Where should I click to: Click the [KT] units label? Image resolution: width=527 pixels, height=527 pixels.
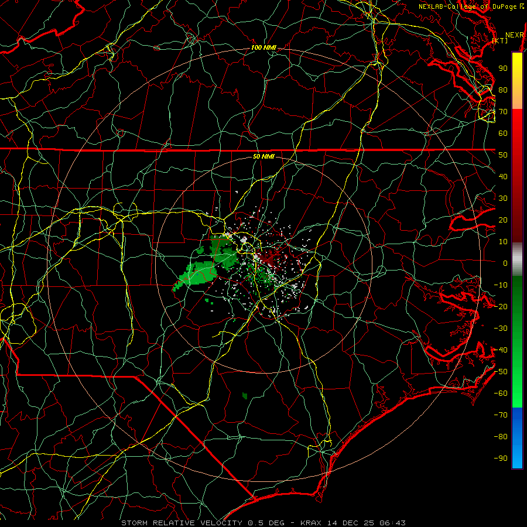click(500, 40)
